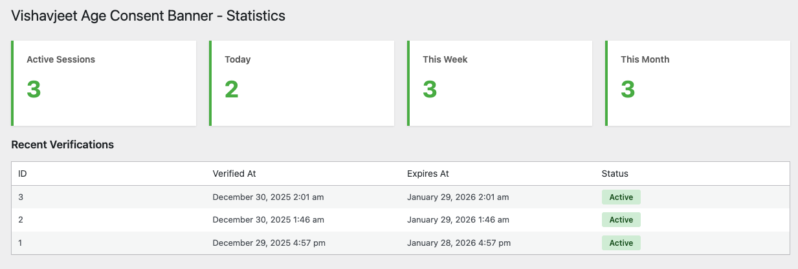798x269 pixels.
Task: Click the Expires At column header
Action: tap(428, 174)
